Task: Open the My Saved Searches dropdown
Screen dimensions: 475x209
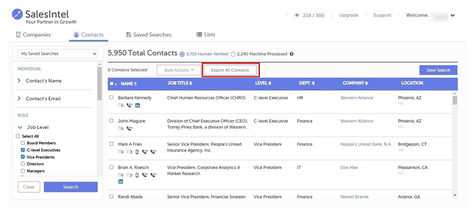Action: point(58,54)
